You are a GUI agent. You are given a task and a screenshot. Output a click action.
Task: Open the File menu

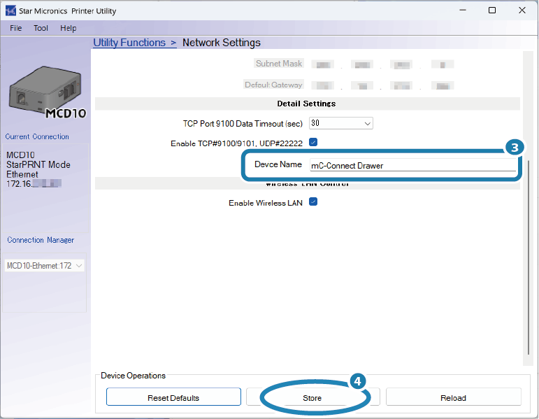(15, 28)
